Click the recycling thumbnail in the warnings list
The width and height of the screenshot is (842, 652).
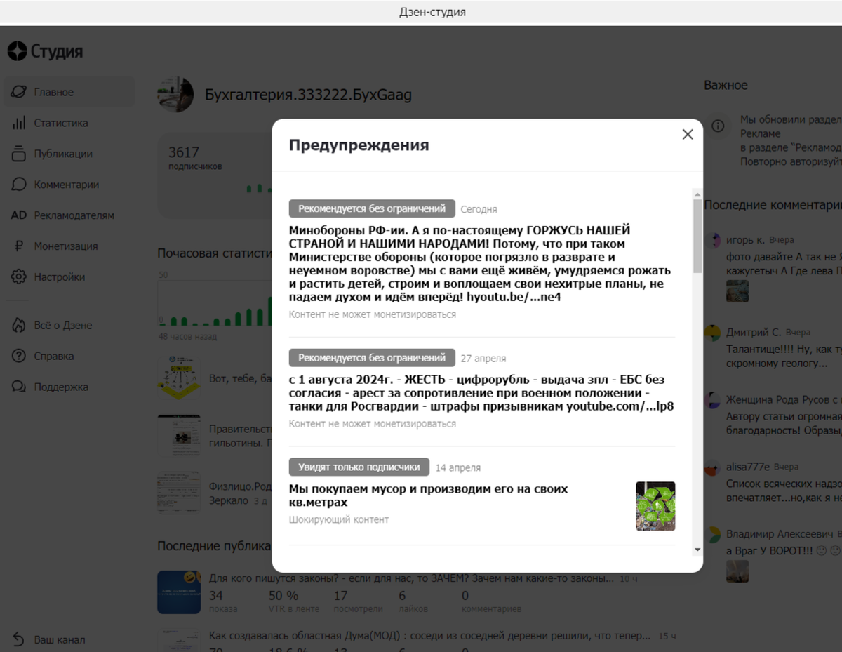point(655,506)
